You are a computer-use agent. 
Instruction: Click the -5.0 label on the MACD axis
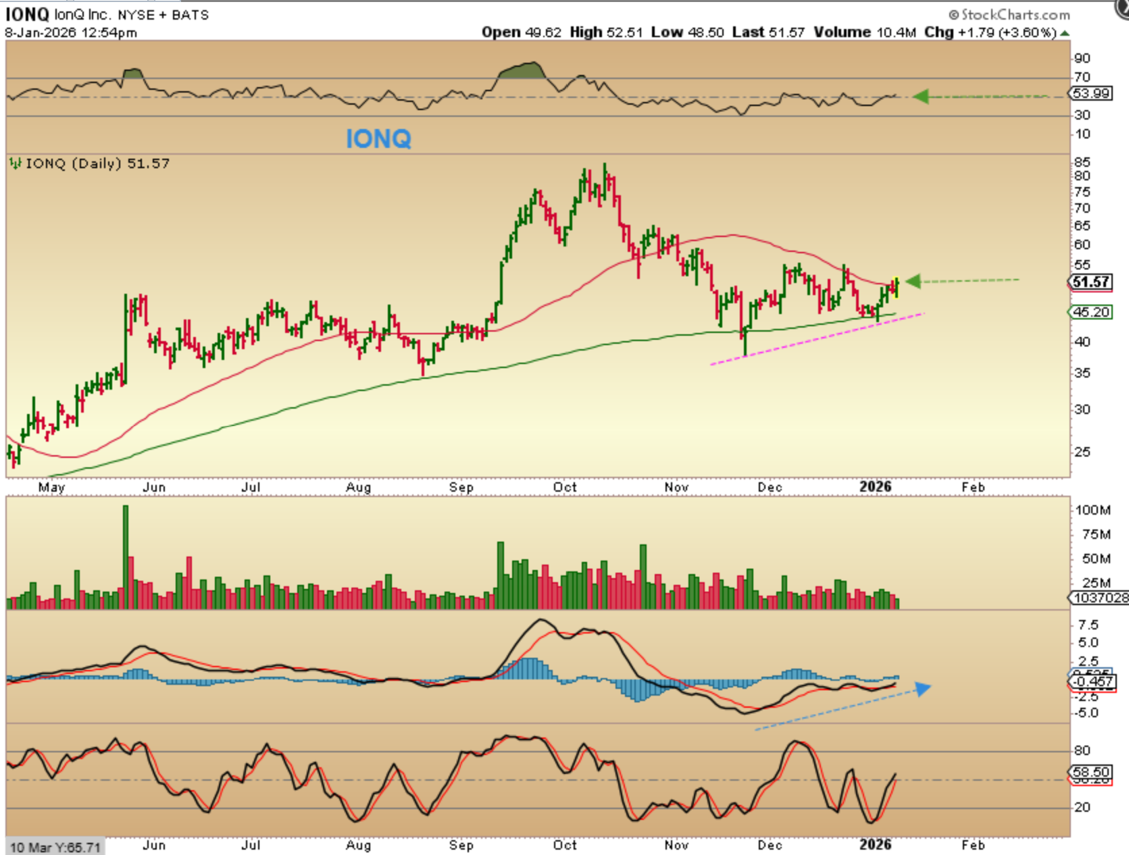click(x=1085, y=712)
